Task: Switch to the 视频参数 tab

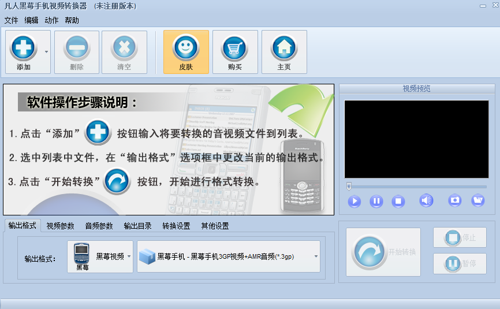Action: point(60,226)
